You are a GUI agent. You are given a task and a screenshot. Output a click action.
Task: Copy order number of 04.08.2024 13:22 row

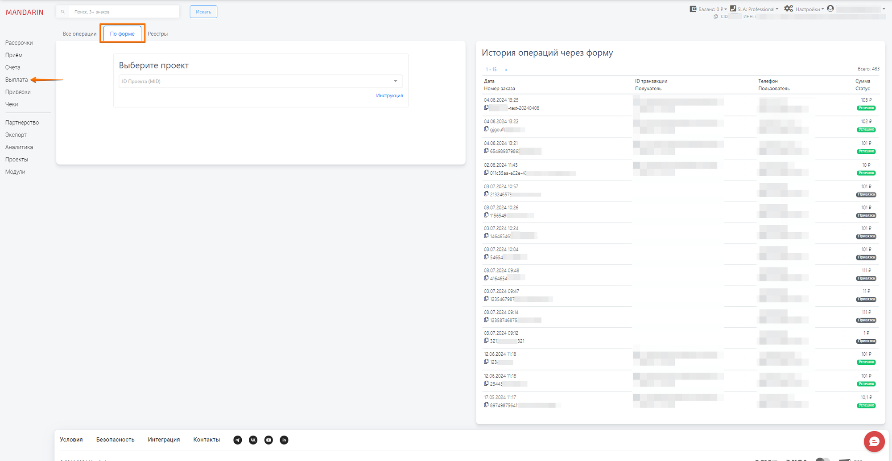click(x=486, y=129)
